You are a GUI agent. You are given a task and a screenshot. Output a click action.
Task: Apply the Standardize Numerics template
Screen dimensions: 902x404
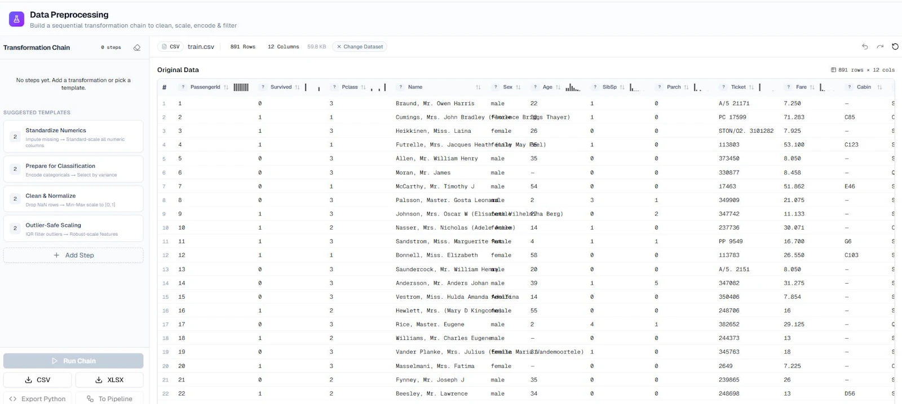point(73,136)
